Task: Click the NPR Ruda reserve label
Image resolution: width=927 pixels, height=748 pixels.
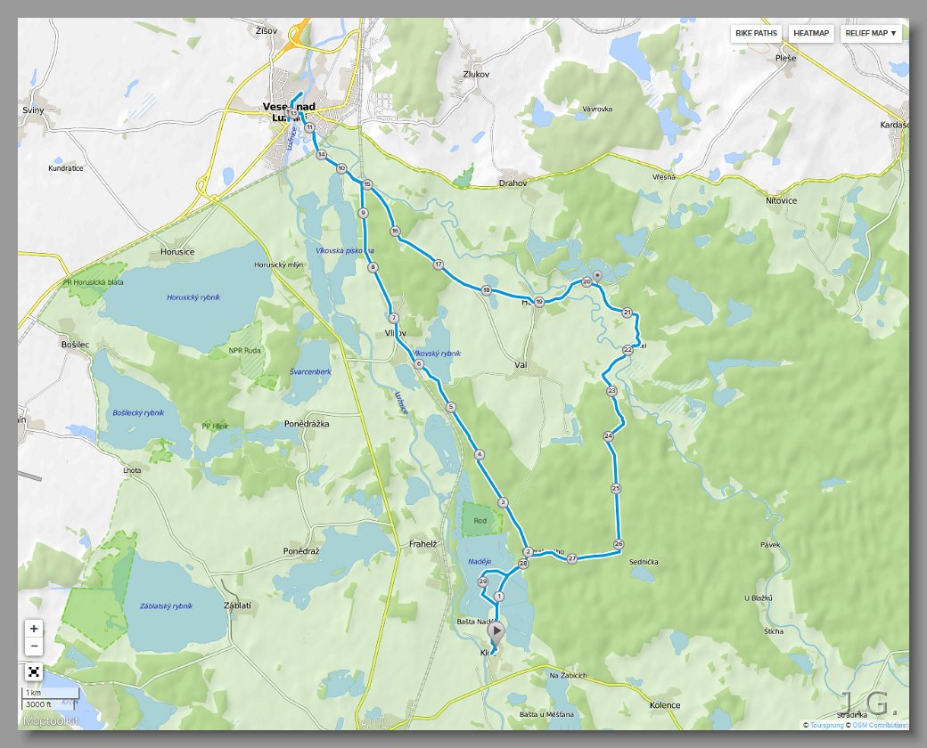Action: [x=245, y=350]
